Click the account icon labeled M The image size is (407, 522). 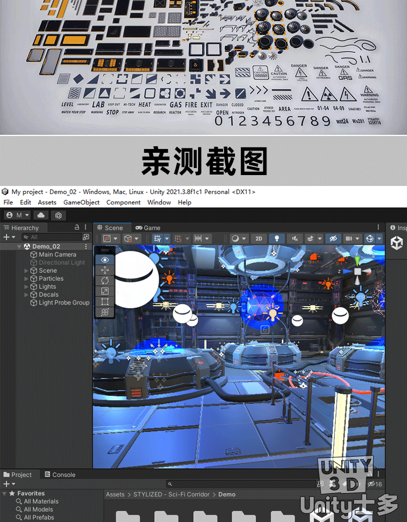click(x=17, y=215)
